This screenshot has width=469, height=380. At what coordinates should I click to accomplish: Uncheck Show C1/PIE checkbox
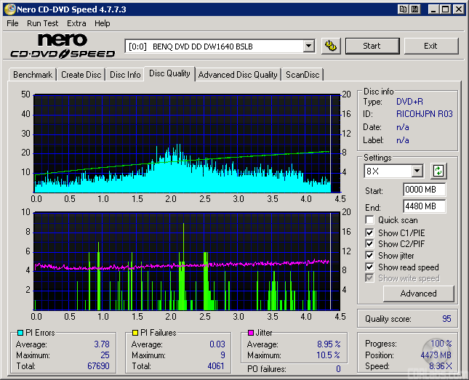(370, 233)
